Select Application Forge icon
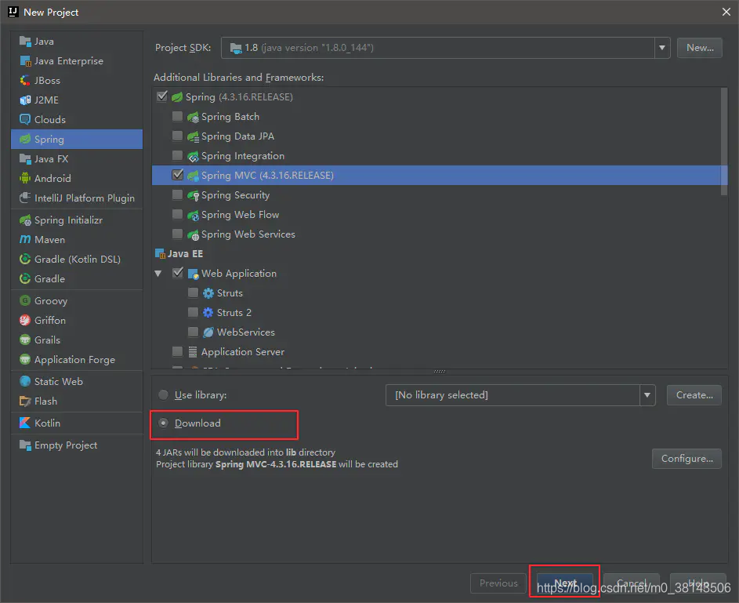Screen dimensions: 739x603 [x=25, y=360]
